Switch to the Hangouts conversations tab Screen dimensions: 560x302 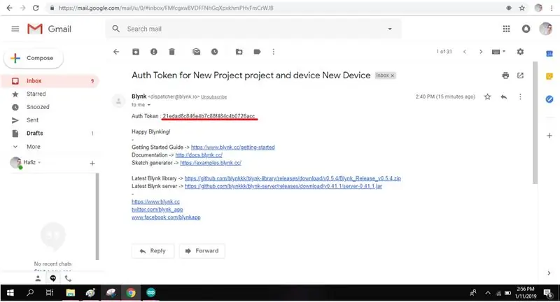[x=53, y=278]
